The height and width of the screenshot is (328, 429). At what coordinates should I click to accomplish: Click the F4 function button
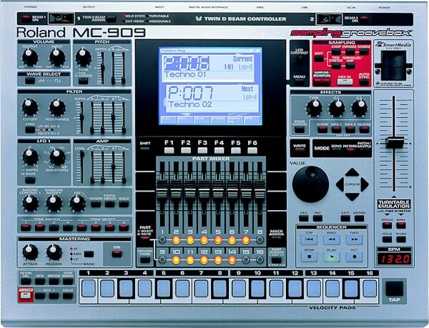219,150
